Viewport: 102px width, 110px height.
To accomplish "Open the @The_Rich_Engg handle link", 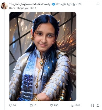I will [x=66, y=4].
